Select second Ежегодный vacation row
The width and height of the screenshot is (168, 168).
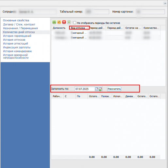106,38
